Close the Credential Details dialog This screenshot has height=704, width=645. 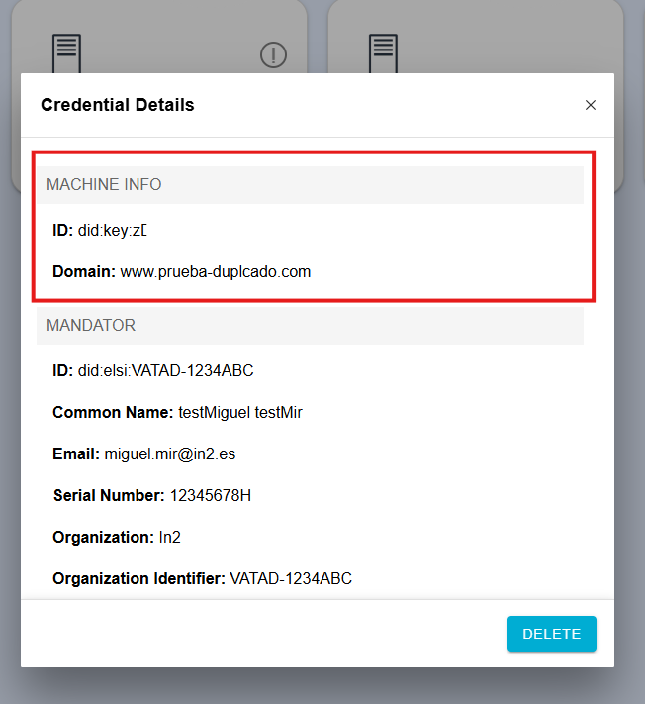pos(591,105)
